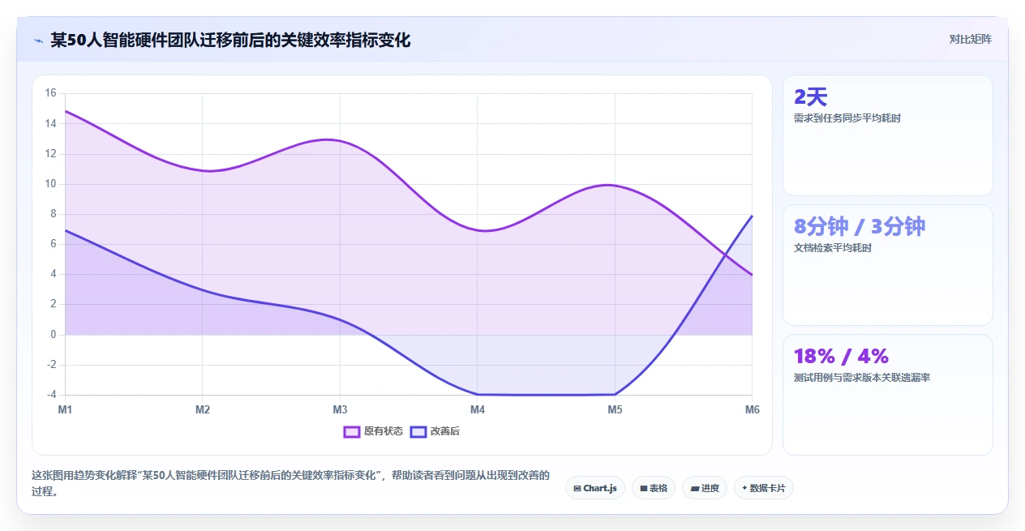Click the icon in the 表格 chip
The height and width of the screenshot is (531, 1025).
point(644,488)
